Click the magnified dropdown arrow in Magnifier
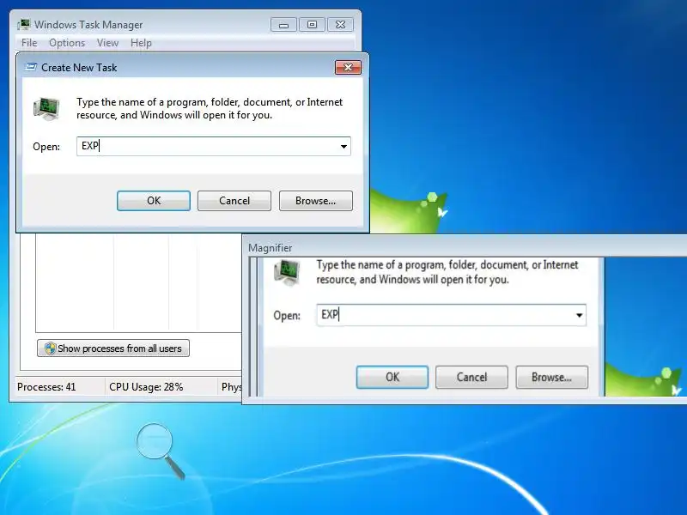This screenshot has width=687, height=515. [579, 315]
